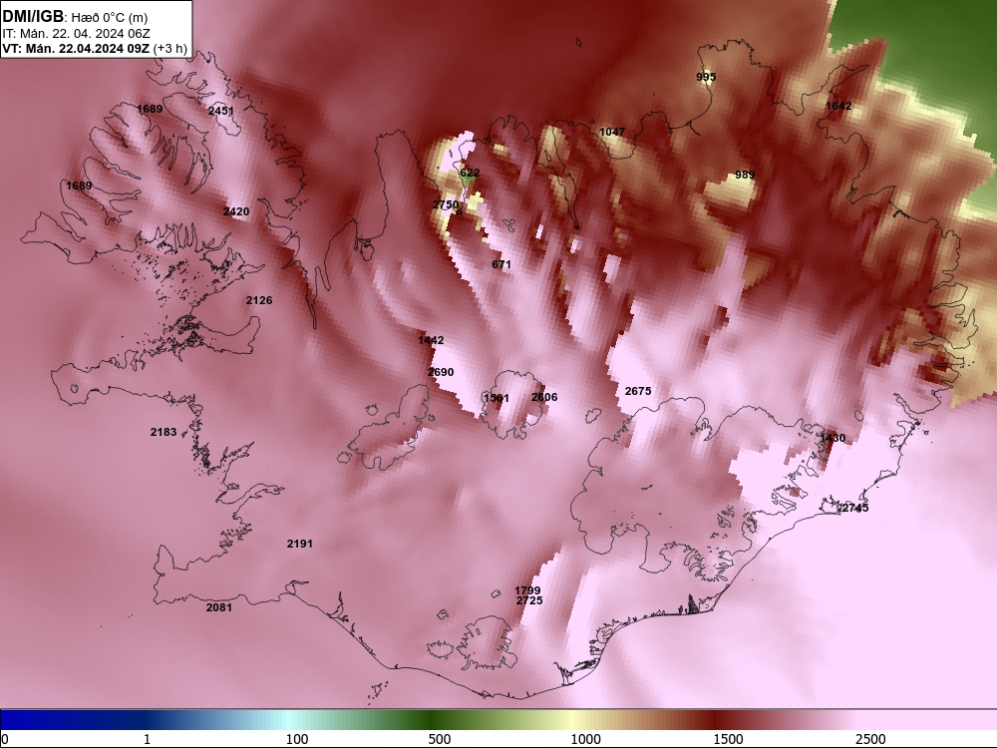This screenshot has width=997, height=748.
Task: Select the 1047 height value
Action: (x=612, y=132)
